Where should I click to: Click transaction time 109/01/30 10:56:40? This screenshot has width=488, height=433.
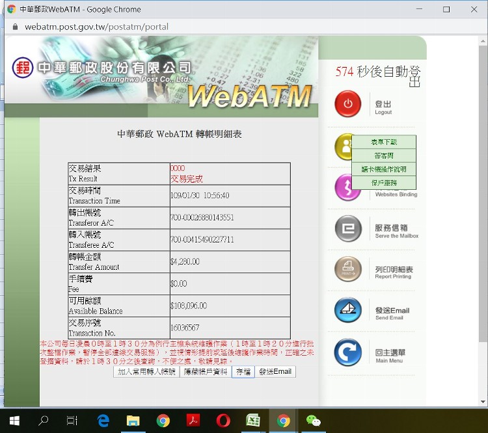coord(200,195)
